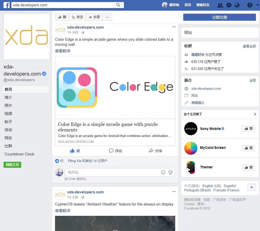This screenshot has width=260, height=231.
Task: Like MyColorScreen page
Action: (248, 148)
